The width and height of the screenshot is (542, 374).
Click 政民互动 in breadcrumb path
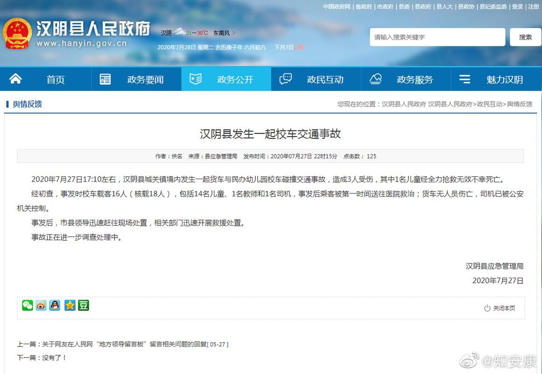(x=489, y=104)
